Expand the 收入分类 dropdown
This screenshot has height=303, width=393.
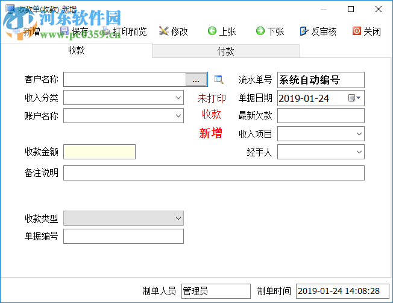click(178, 98)
